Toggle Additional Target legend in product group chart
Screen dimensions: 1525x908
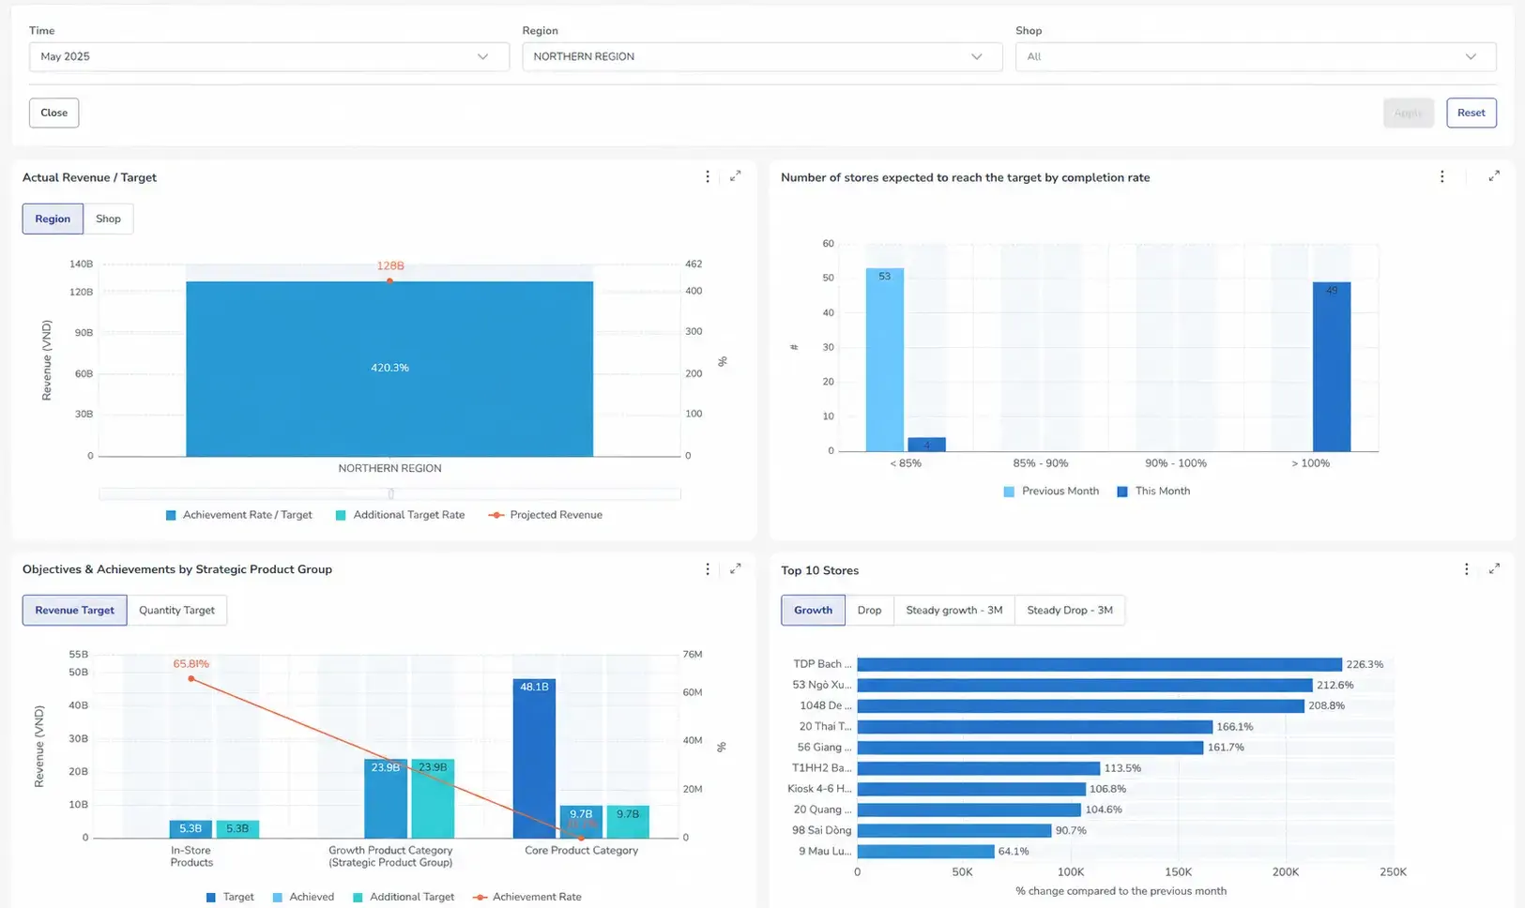tap(403, 897)
